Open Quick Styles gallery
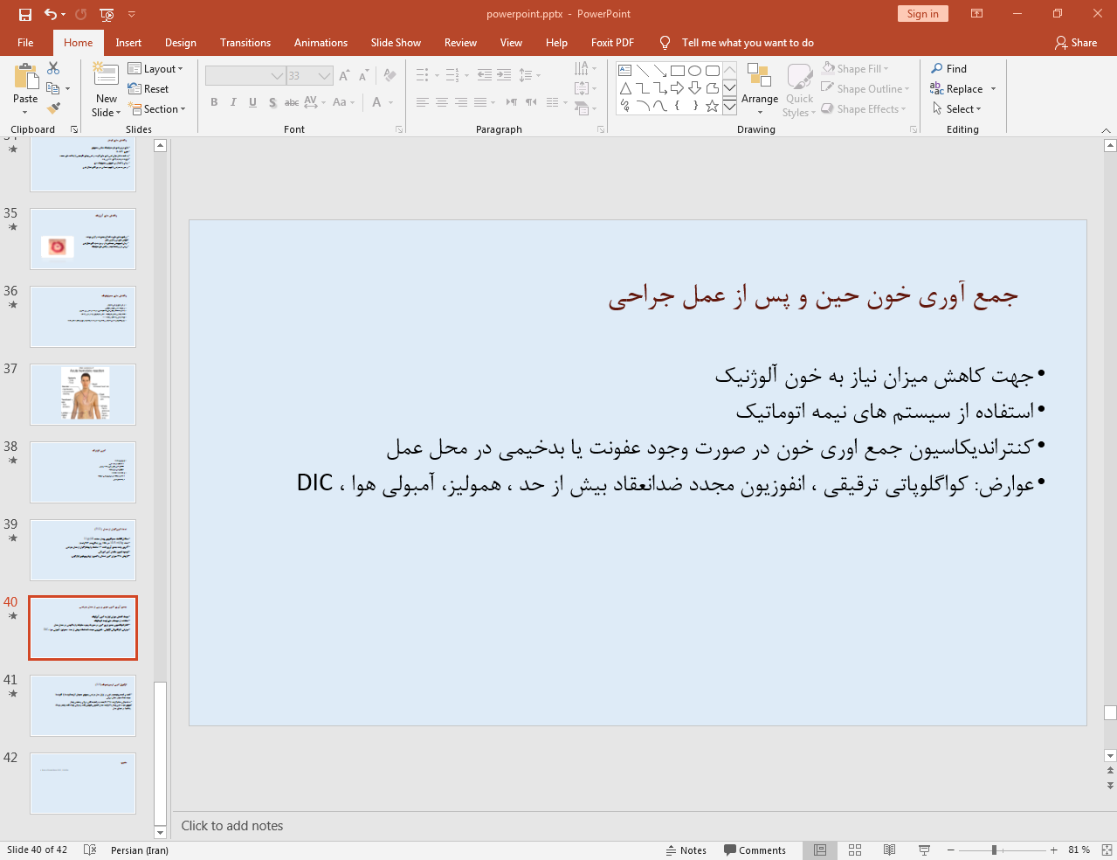Viewport: 1117px width, 860px height. click(x=799, y=90)
